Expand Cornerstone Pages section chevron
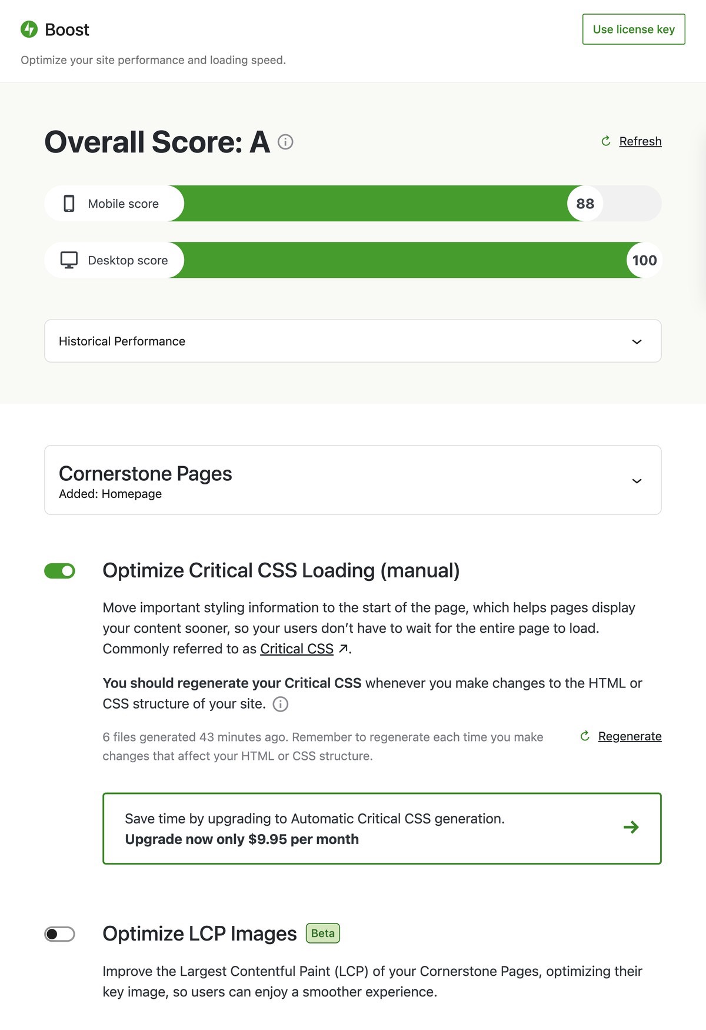The height and width of the screenshot is (1030, 706). coord(637,481)
